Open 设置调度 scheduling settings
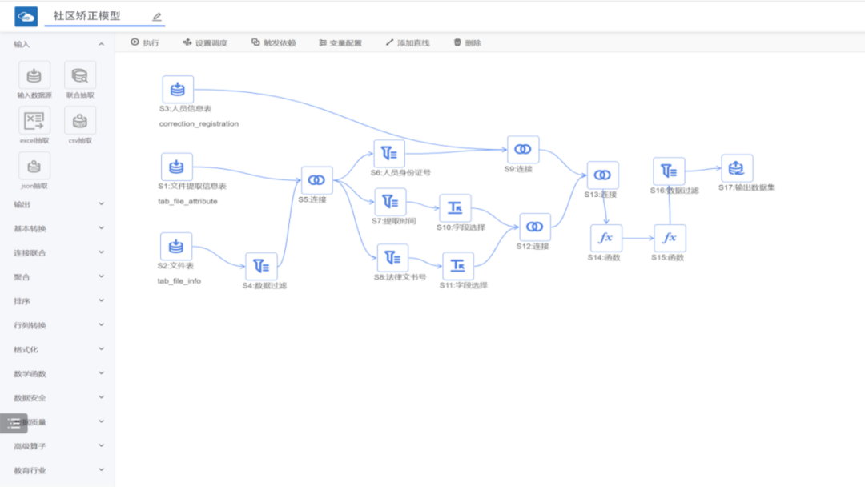Image resolution: width=865 pixels, height=487 pixels. [205, 42]
